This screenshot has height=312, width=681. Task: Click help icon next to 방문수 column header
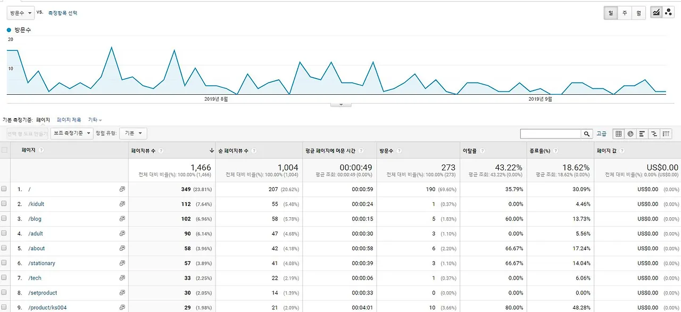point(400,151)
